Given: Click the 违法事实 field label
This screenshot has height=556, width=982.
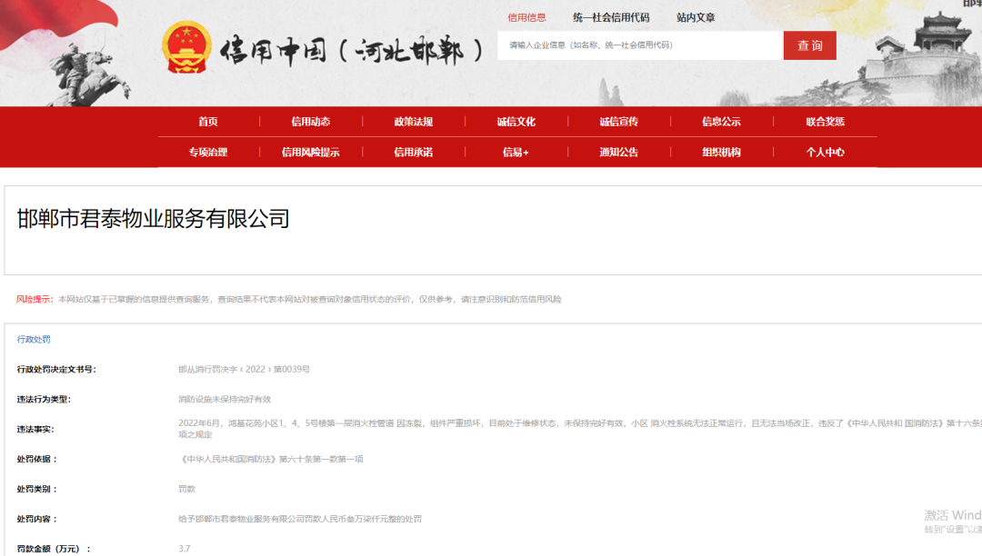Looking at the screenshot, I should [x=35, y=430].
